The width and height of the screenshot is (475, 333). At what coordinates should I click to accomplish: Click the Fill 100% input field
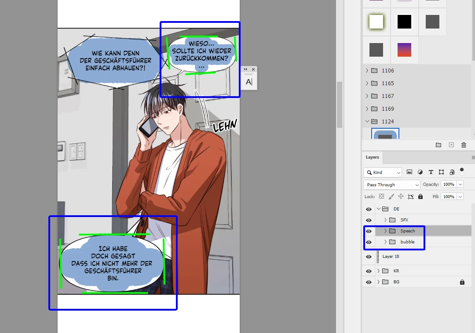pos(449,197)
